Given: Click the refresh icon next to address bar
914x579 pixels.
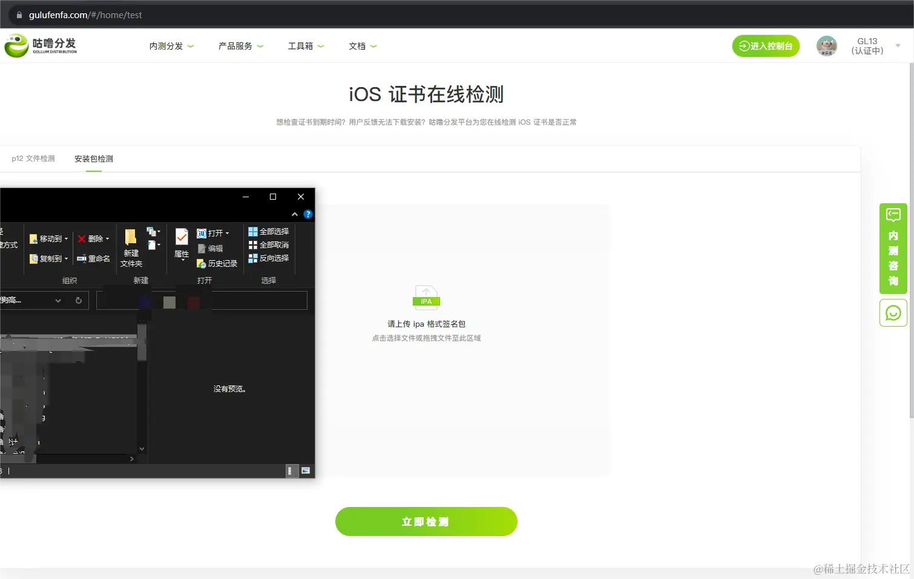Looking at the screenshot, I should (79, 300).
